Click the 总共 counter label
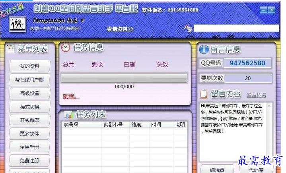Viewport: 286px width, 173px height. 68,65
